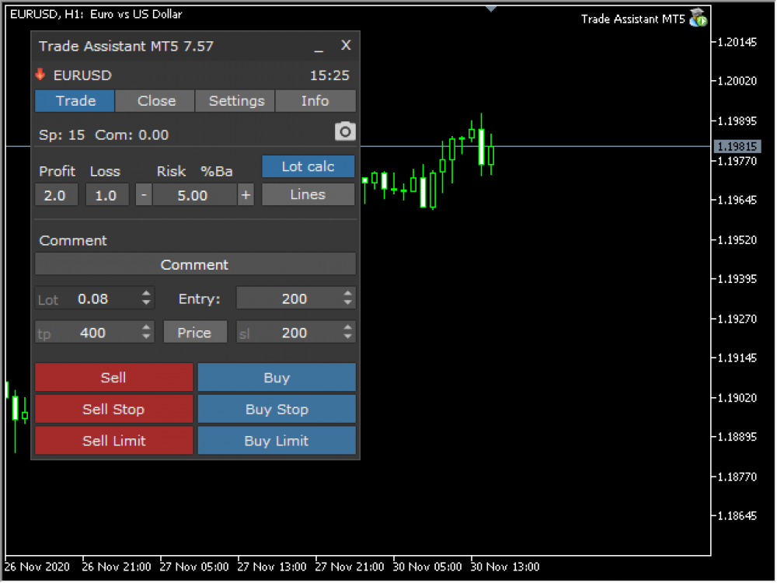Toggle the Lines button
Image resolution: width=777 pixels, height=583 pixels.
click(308, 194)
